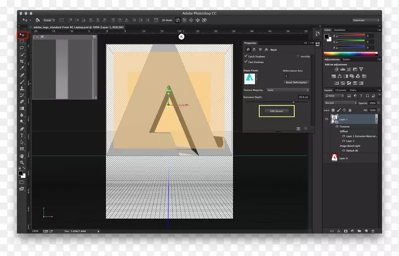Open the Texture Mapping Scale dropdown
399x256 pixels.
288,90
